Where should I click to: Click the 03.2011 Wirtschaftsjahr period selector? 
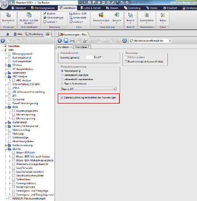coord(29,23)
